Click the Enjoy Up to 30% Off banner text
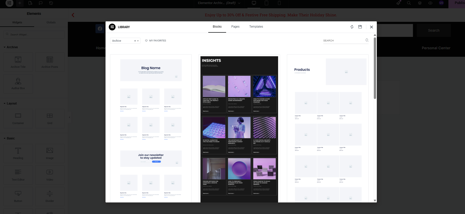465x214 pixels. [271, 15]
